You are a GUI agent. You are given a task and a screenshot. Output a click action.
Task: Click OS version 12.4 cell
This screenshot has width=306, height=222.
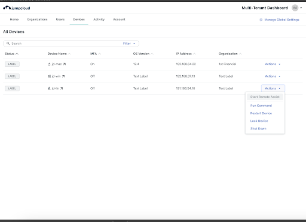(136, 64)
